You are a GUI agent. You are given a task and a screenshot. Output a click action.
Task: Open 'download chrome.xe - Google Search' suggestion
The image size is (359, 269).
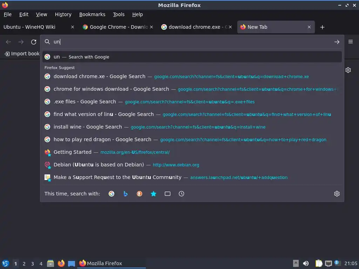(x=192, y=76)
